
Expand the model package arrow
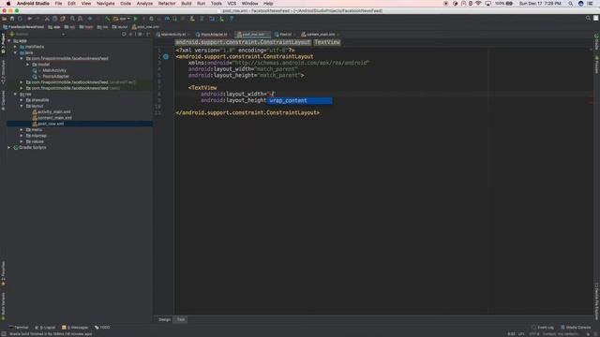pos(27,65)
